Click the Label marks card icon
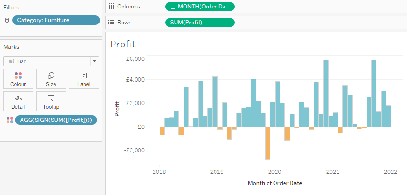 coord(84,75)
